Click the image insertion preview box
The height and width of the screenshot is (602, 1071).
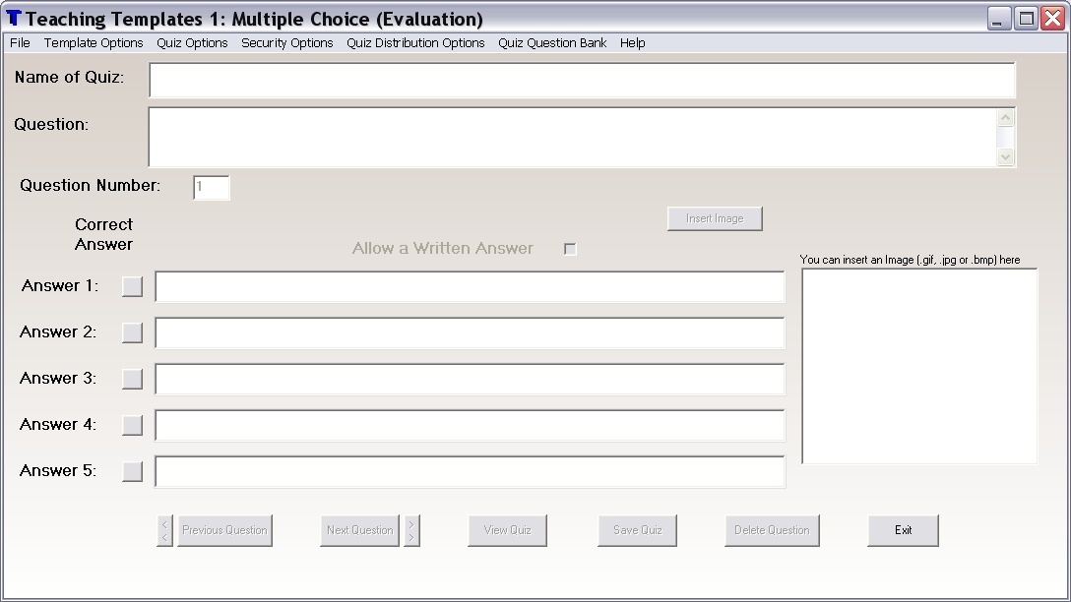tap(919, 367)
